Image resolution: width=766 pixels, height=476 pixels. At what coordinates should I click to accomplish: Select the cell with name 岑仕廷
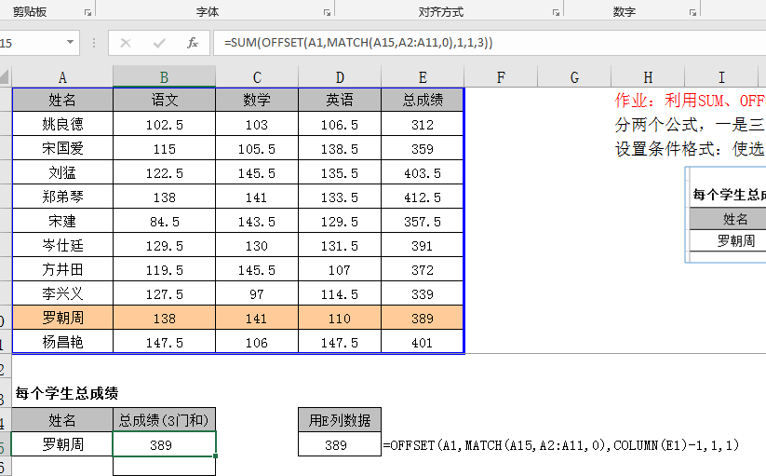62,245
